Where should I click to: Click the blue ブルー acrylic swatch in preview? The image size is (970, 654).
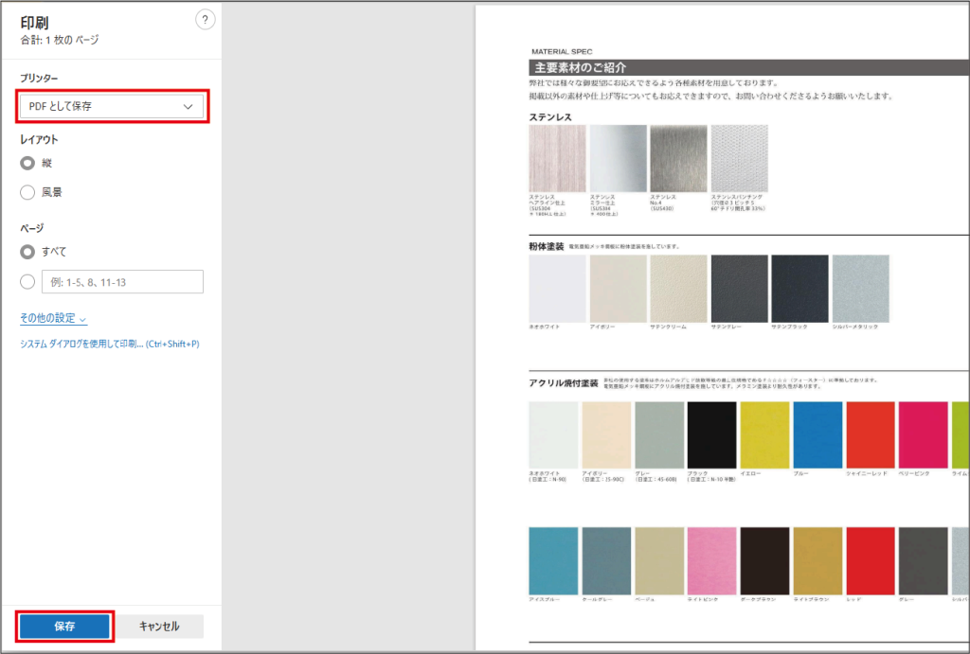tap(817, 434)
